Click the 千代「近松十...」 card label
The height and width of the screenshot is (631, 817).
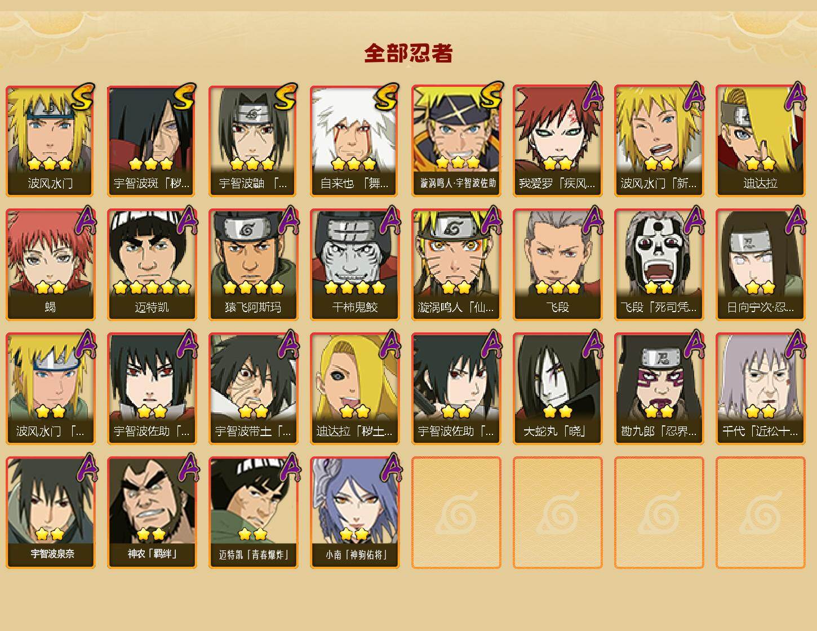761,432
